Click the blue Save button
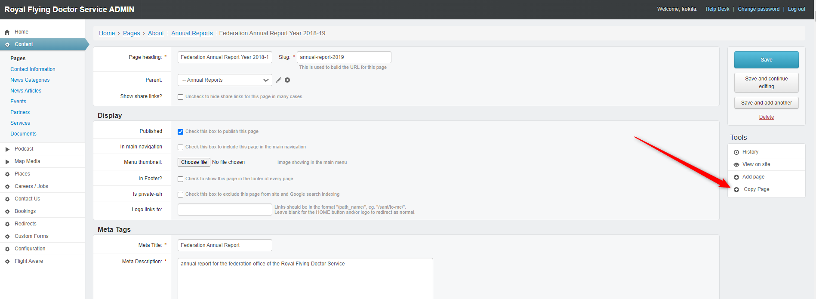This screenshot has width=816, height=299. (x=766, y=60)
